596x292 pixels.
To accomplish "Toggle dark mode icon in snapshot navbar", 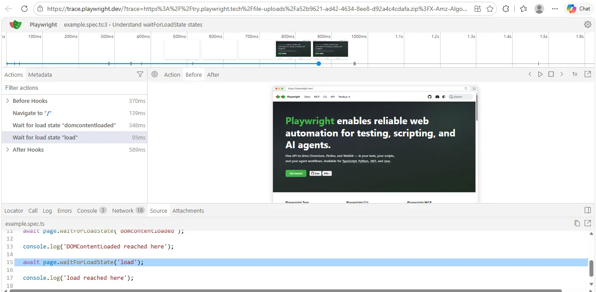I will (444, 97).
